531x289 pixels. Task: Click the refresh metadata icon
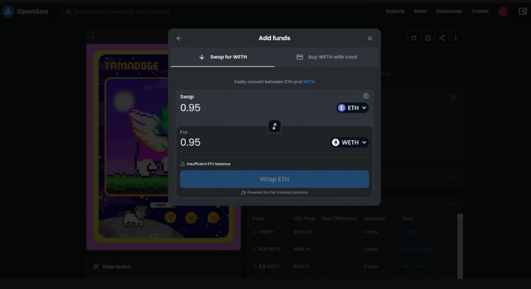coord(414,38)
